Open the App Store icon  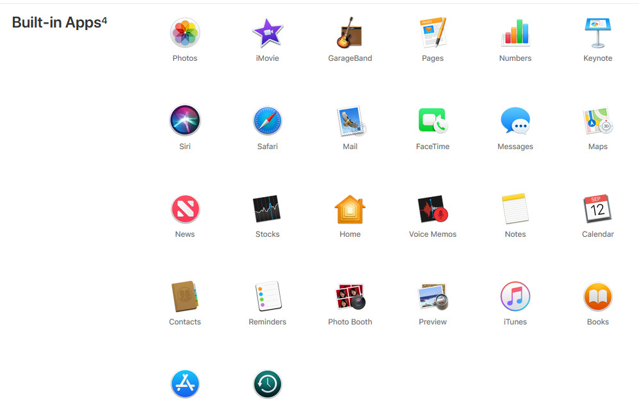click(185, 383)
